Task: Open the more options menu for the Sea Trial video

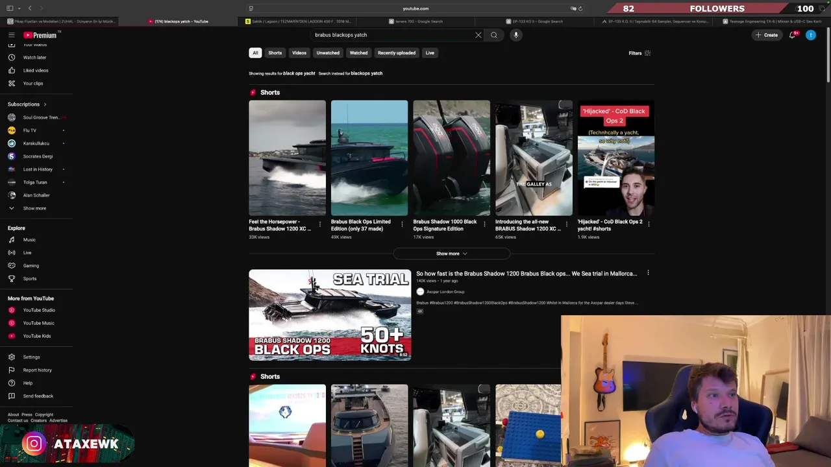Action: pyautogui.click(x=648, y=273)
